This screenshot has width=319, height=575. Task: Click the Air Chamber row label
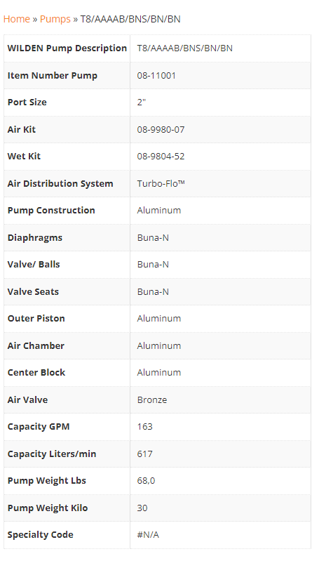(36, 346)
